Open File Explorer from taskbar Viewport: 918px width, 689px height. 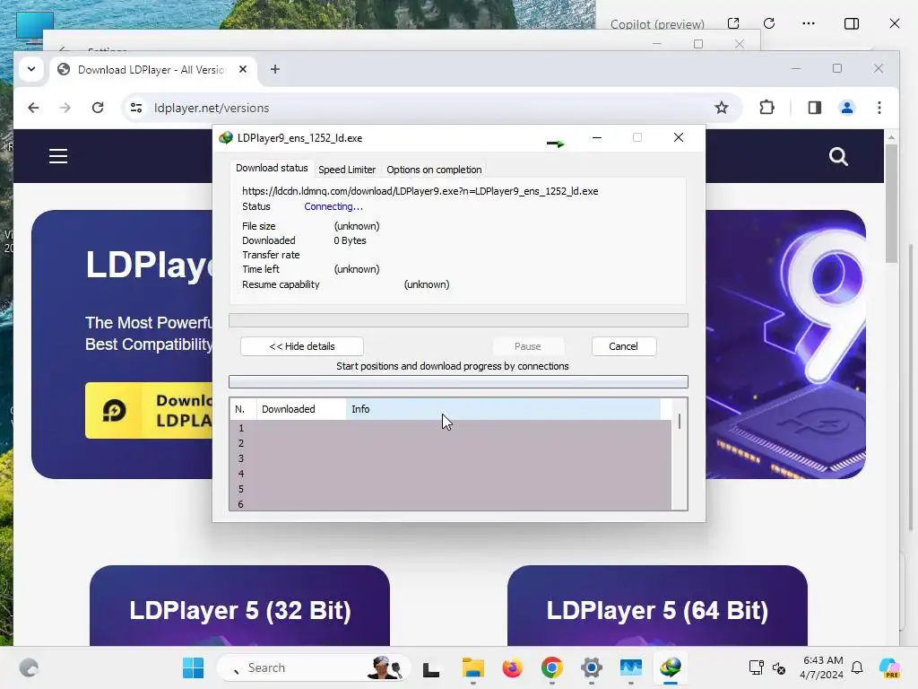473,667
